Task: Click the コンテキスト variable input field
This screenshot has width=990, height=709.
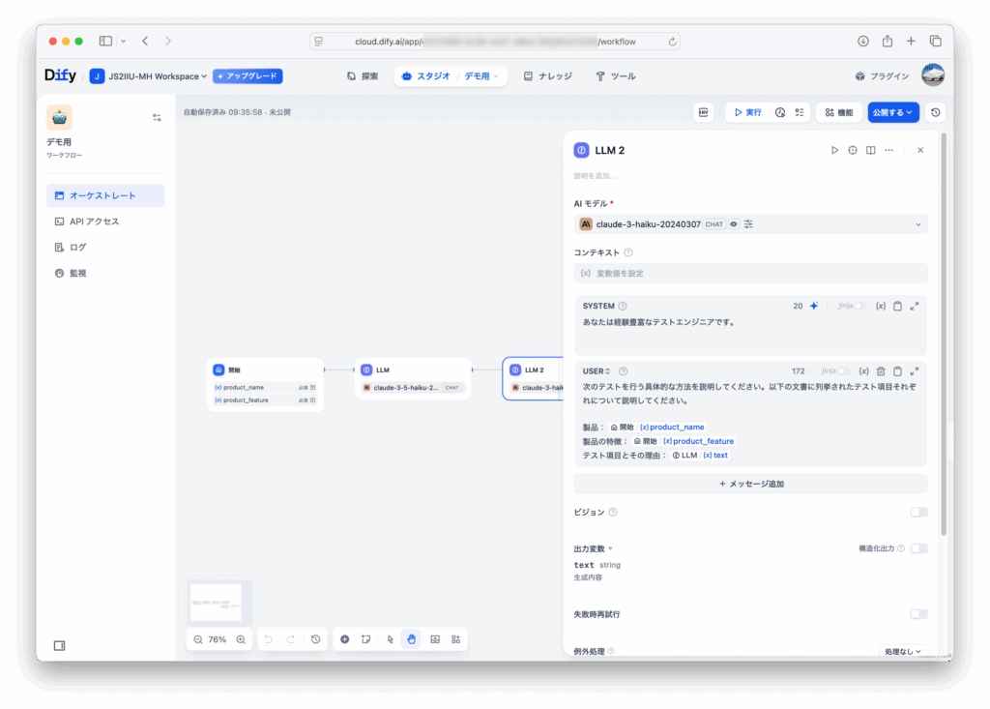Action: point(750,274)
